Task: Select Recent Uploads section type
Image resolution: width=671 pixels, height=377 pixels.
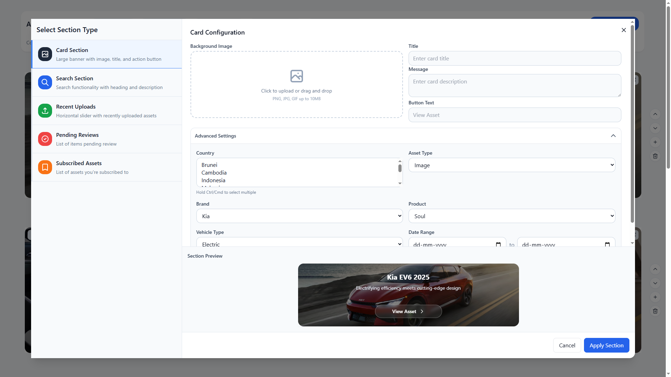Action: click(x=107, y=111)
